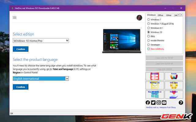Open the Forum tile
Viewport: 196px width, 122px height.
click(174, 76)
